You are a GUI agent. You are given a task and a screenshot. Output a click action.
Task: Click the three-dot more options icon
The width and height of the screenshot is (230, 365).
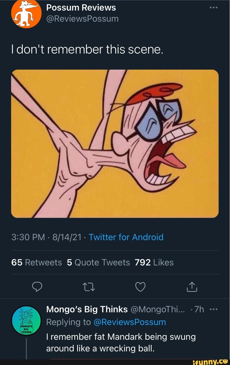(x=213, y=7)
